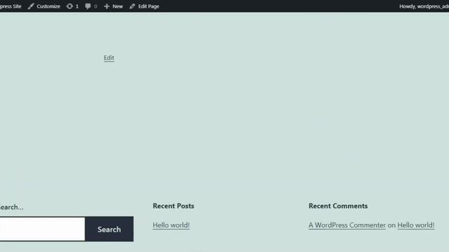Follow the Edit link on the page
This screenshot has height=252, width=449.
(109, 57)
